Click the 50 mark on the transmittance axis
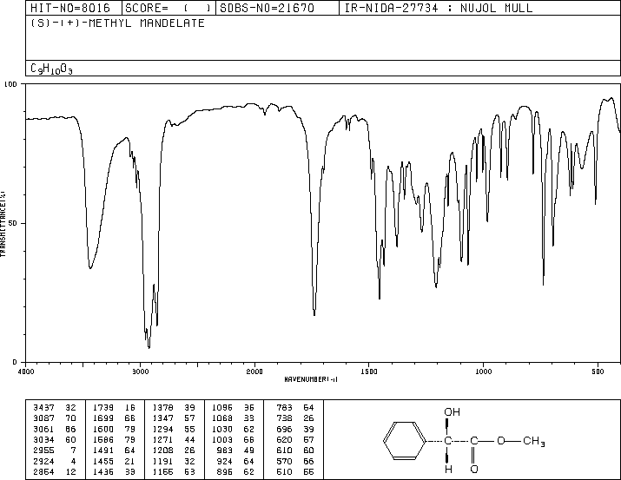This screenshot has width=621, height=480. [x=13, y=224]
